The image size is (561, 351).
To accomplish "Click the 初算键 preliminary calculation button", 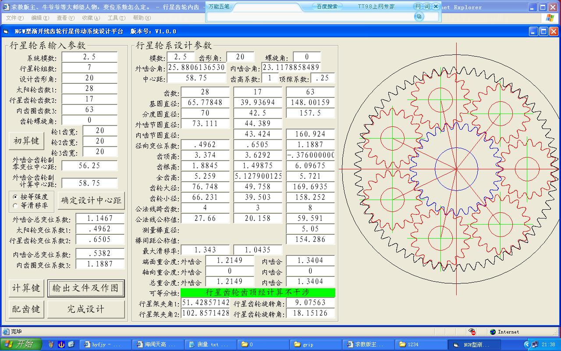I will [26, 141].
